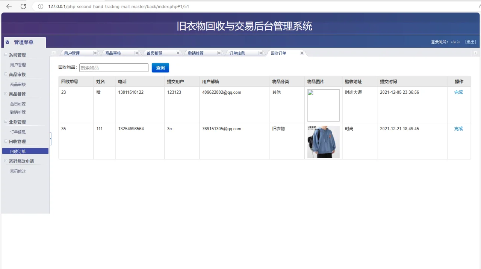This screenshot has width=481, height=269.
Task: Click the 搜索物品 search input field
Action: pos(113,68)
